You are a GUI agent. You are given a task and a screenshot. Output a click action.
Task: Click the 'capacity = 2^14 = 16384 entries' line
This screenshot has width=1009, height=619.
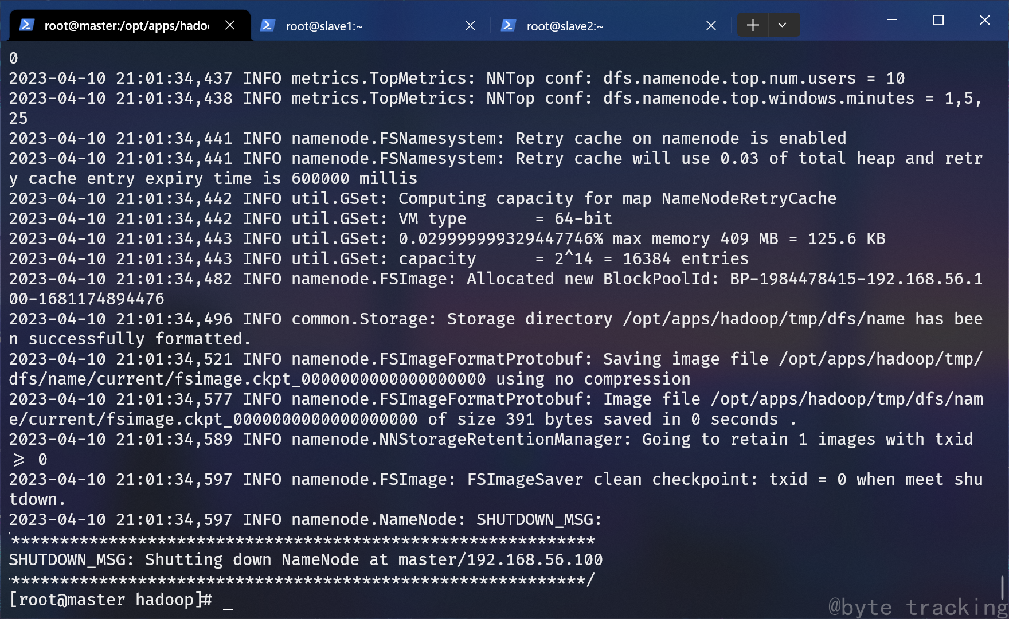click(x=379, y=259)
